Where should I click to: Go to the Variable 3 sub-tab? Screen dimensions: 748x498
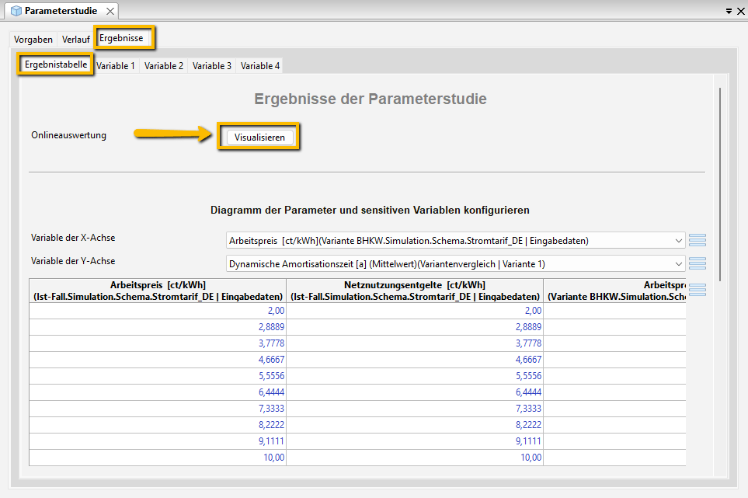coord(212,66)
